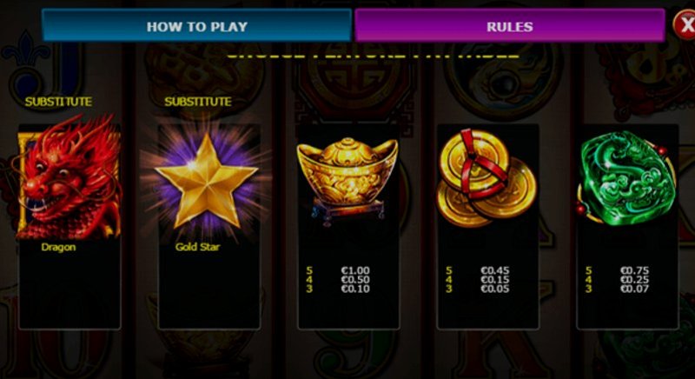This screenshot has height=379, width=695.
Task: Select the green jade dragon symbol
Action: (626, 177)
